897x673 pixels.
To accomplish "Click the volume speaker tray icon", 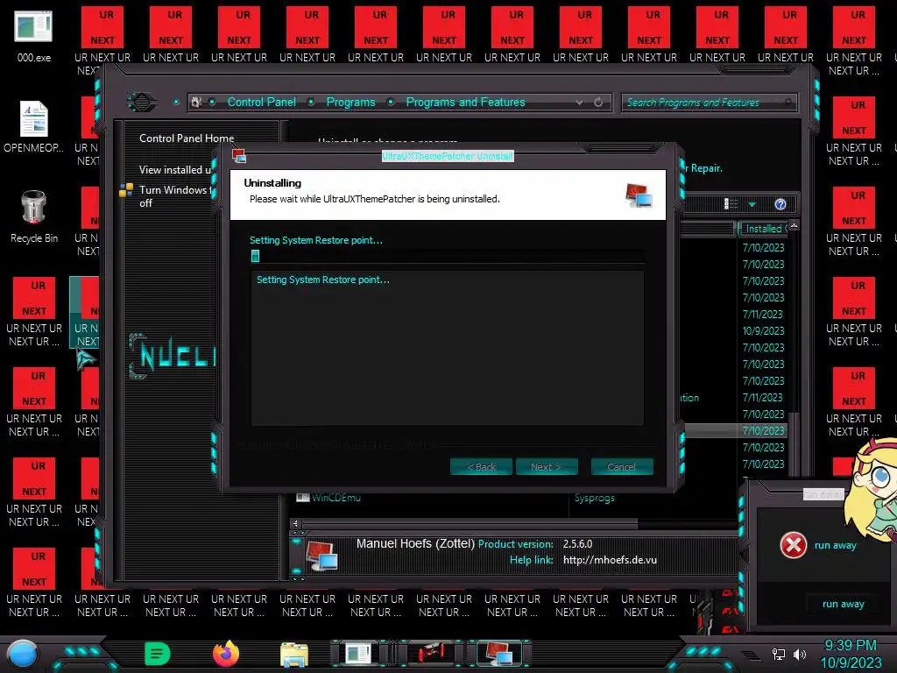I will pyautogui.click(x=799, y=654).
